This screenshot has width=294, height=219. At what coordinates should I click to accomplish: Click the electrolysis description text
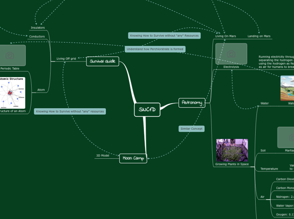click(276, 62)
